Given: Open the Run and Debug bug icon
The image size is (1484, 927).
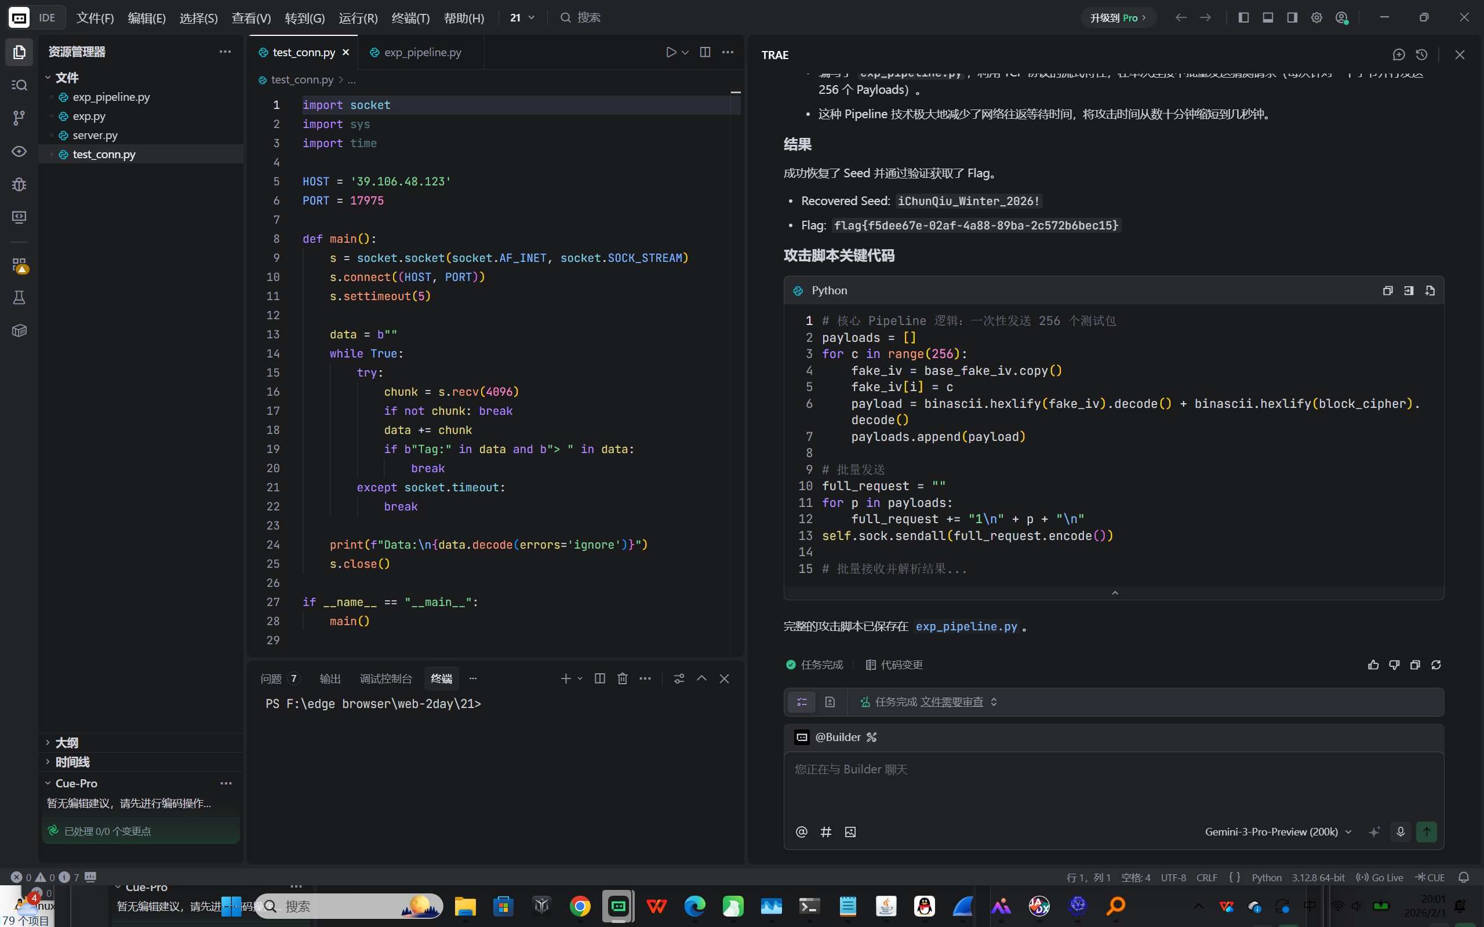Looking at the screenshot, I should tap(19, 184).
